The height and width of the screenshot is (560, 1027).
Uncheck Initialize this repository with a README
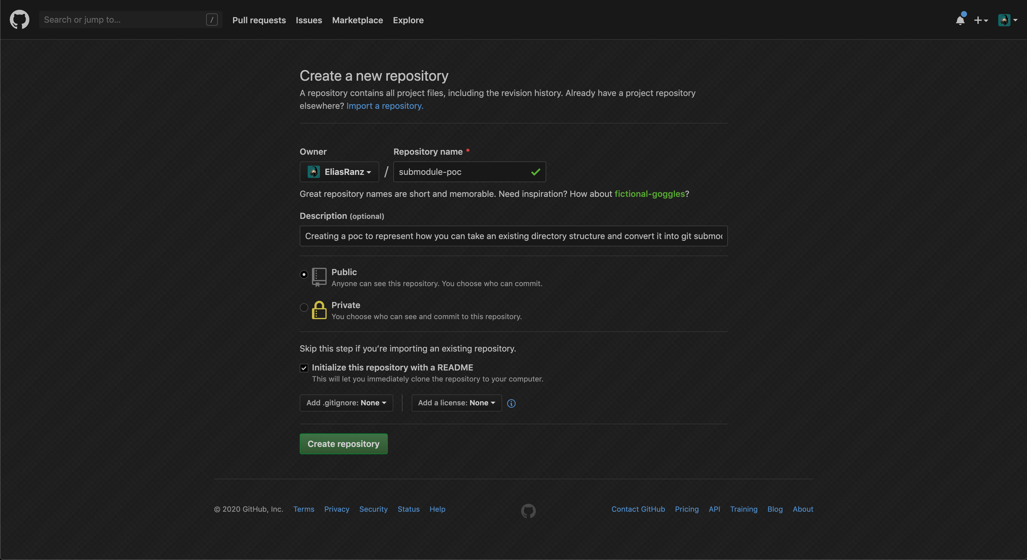coord(304,368)
